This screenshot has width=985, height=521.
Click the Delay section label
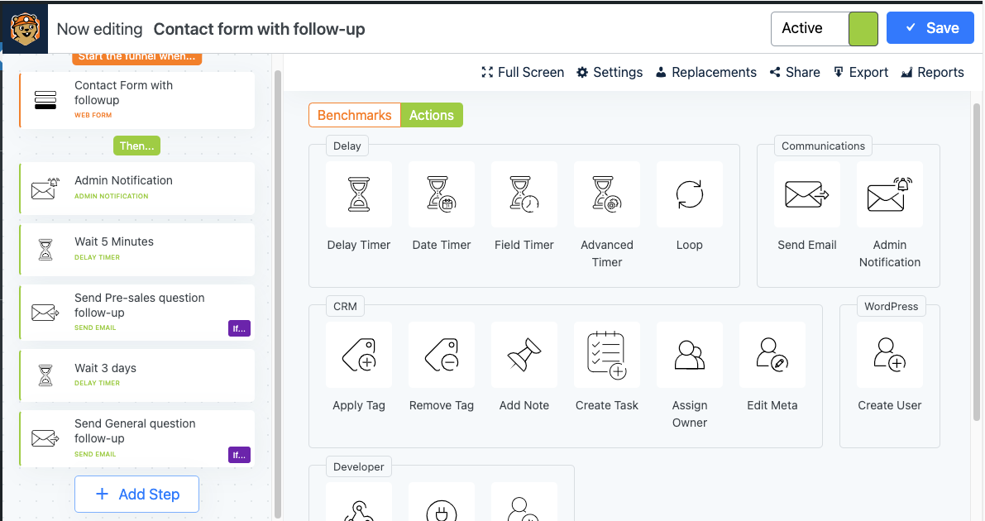pos(347,146)
